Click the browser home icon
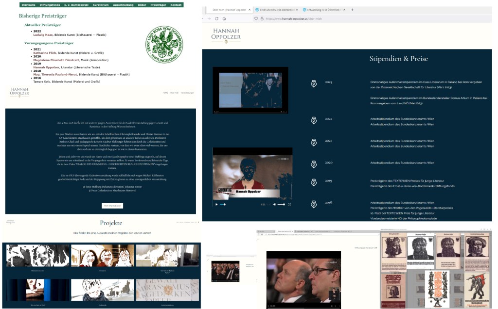498x309 pixels. (224, 18)
